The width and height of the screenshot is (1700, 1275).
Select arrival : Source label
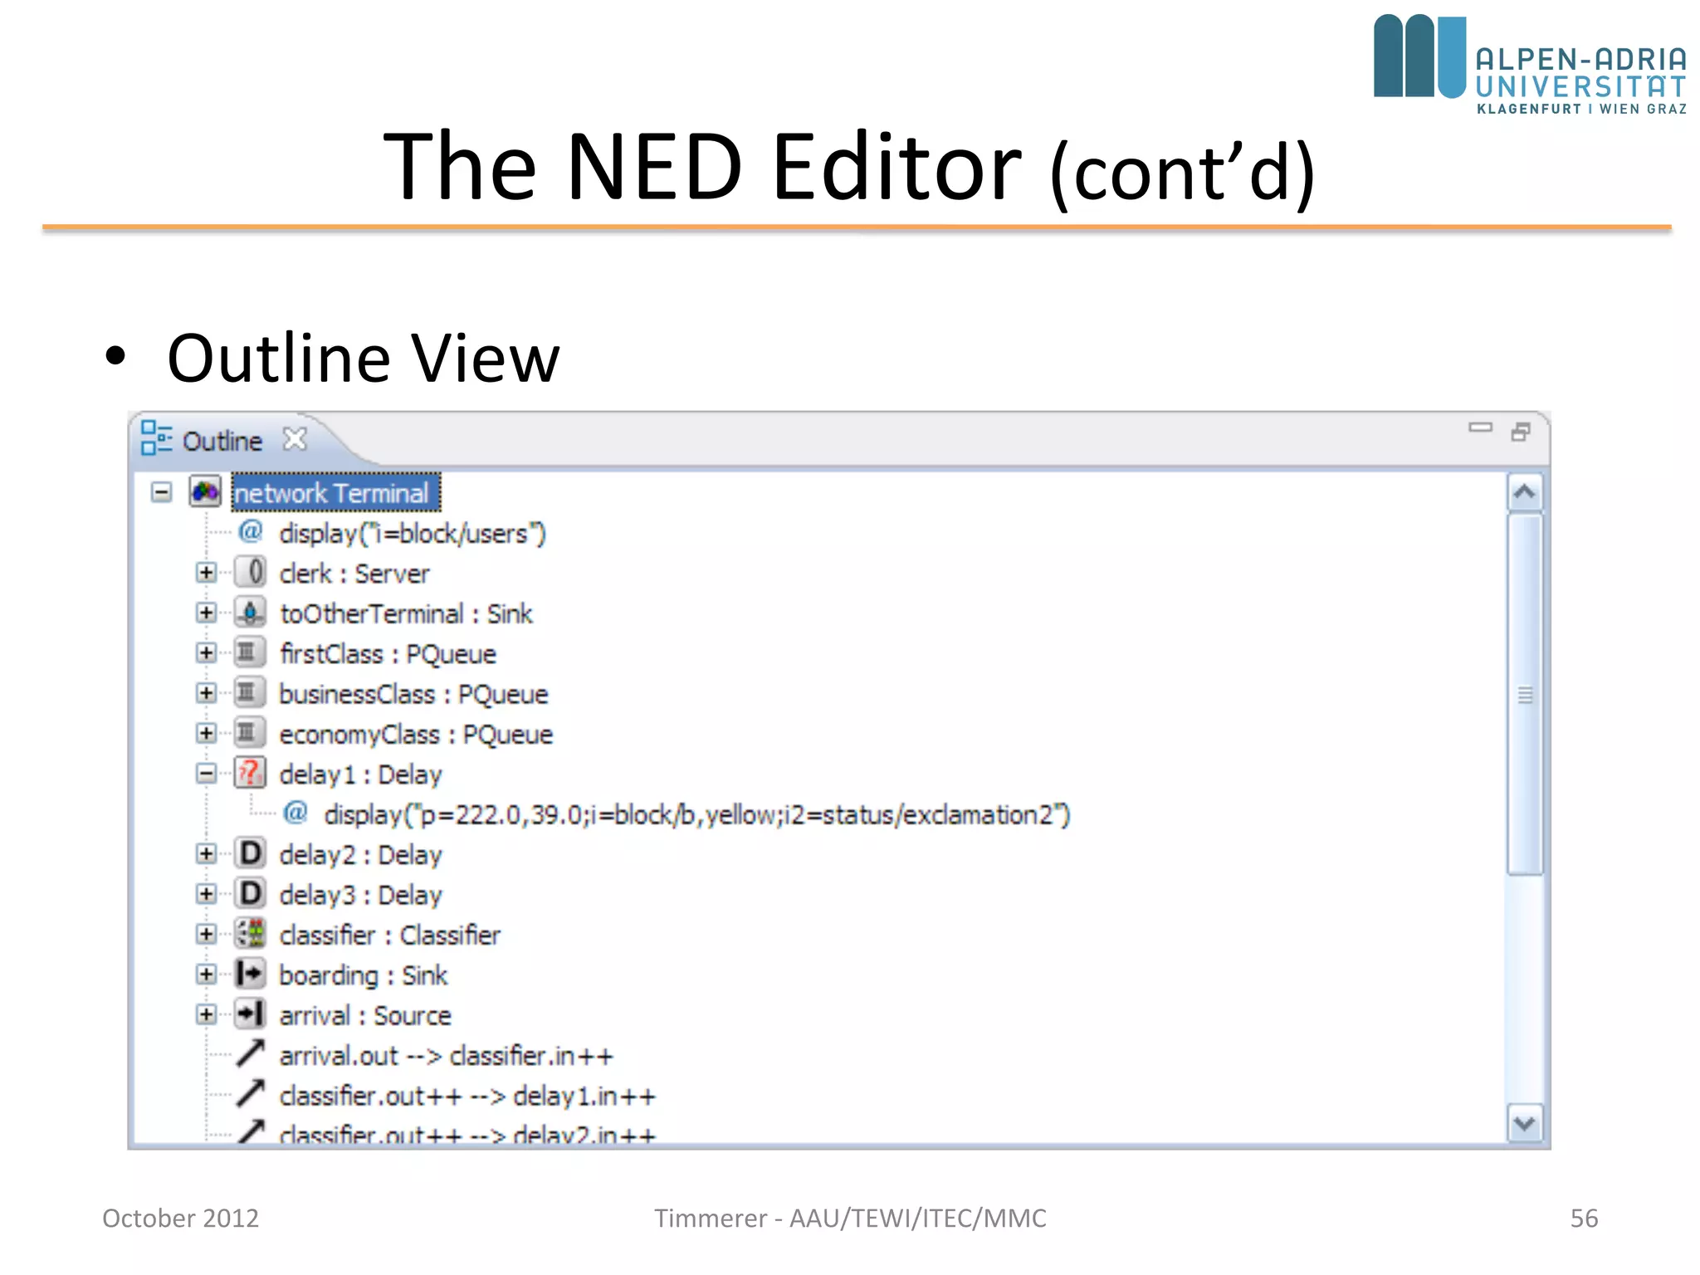(x=365, y=1015)
